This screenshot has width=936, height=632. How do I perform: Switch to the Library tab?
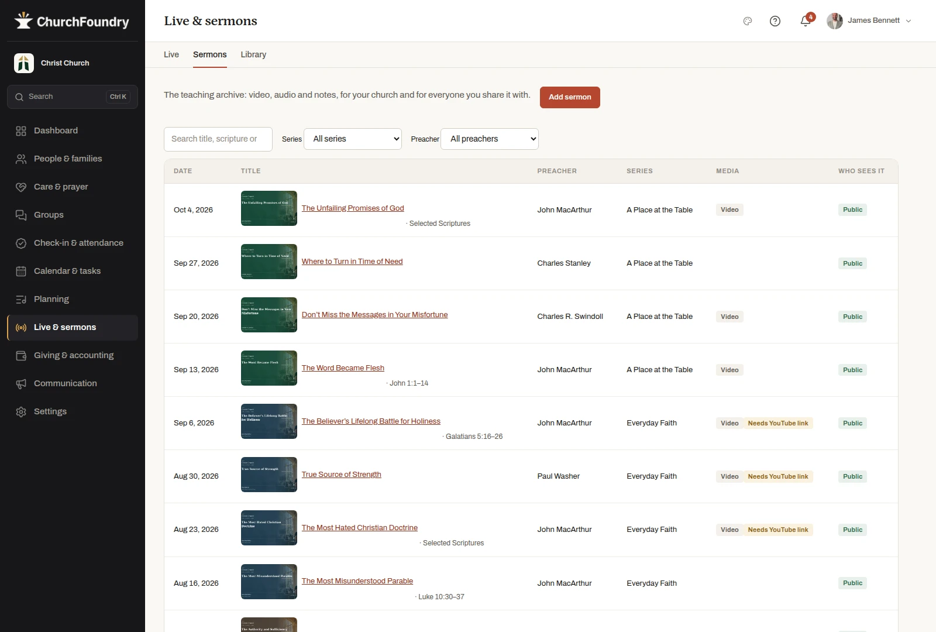click(x=253, y=54)
